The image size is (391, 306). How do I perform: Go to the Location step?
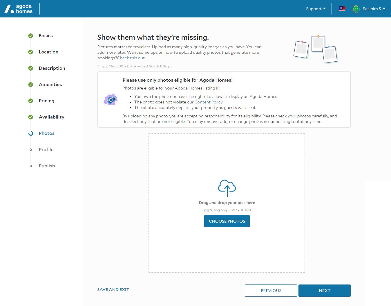click(x=48, y=52)
